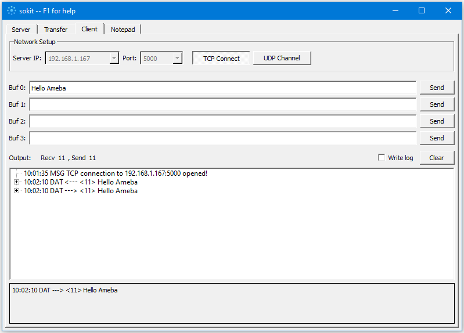Expand the Port dropdown list
The width and height of the screenshot is (464, 333).
[177, 58]
